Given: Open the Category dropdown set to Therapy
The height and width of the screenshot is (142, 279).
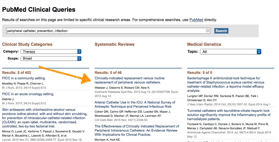Looking at the screenshot, I should tap(51, 51).
